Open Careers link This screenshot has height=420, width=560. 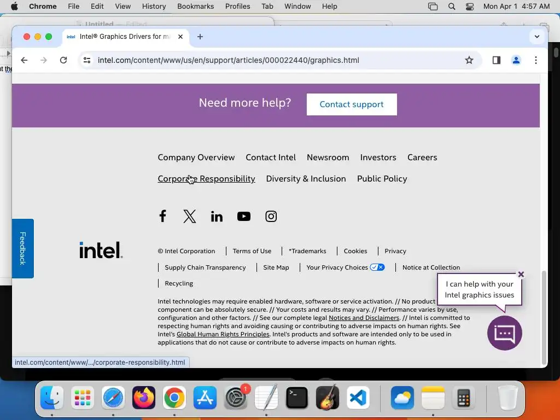pos(422,157)
